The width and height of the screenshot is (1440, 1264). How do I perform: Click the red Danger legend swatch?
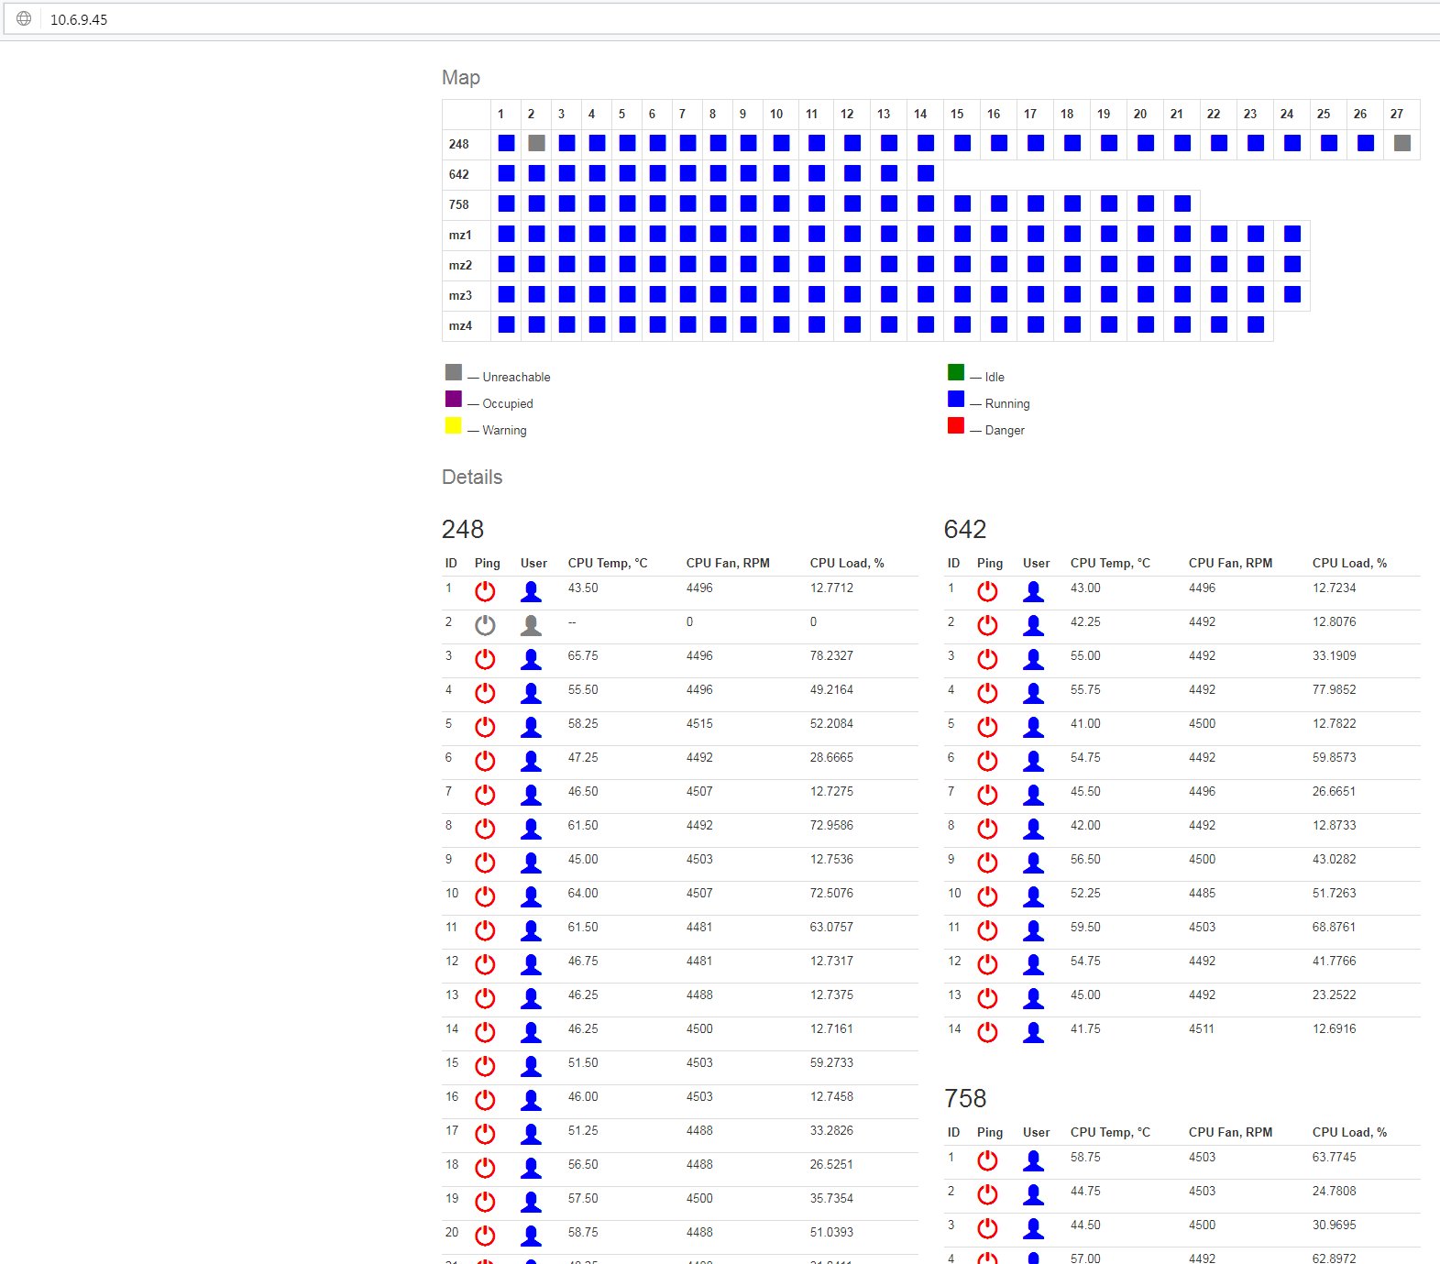pos(956,425)
